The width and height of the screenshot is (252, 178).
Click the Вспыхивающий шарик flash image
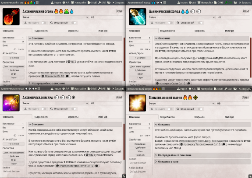pos(138,103)
